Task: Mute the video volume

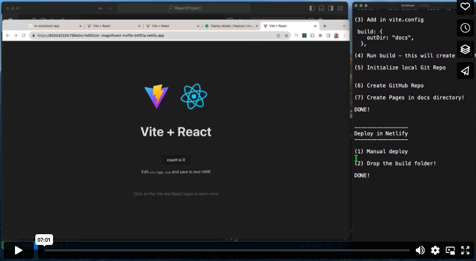Action: pos(420,250)
